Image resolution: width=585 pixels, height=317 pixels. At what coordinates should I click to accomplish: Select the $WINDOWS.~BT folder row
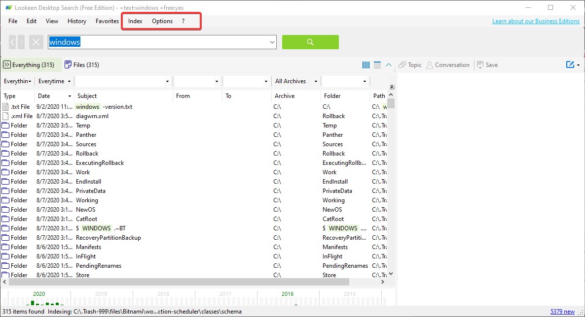[194, 228]
